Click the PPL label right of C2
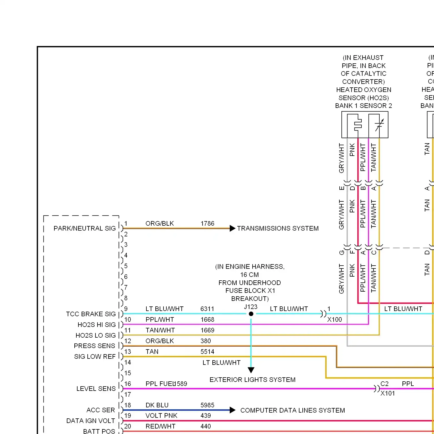The height and width of the screenshot is (434, 434). pyautogui.click(x=408, y=384)
